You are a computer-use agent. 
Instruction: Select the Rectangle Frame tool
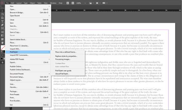(x=2, y=28)
